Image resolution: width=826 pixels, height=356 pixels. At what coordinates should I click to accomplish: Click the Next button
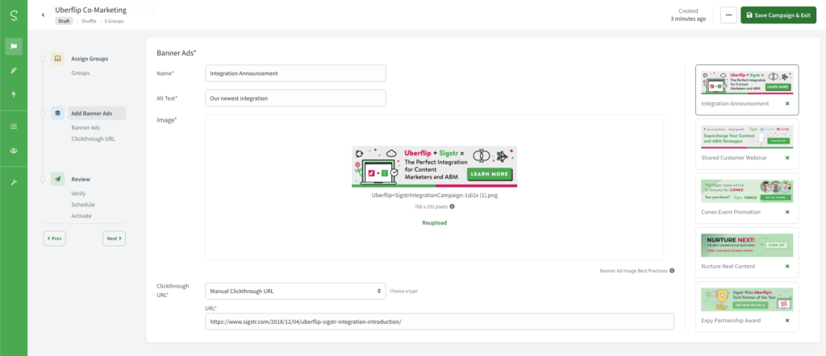coord(114,238)
